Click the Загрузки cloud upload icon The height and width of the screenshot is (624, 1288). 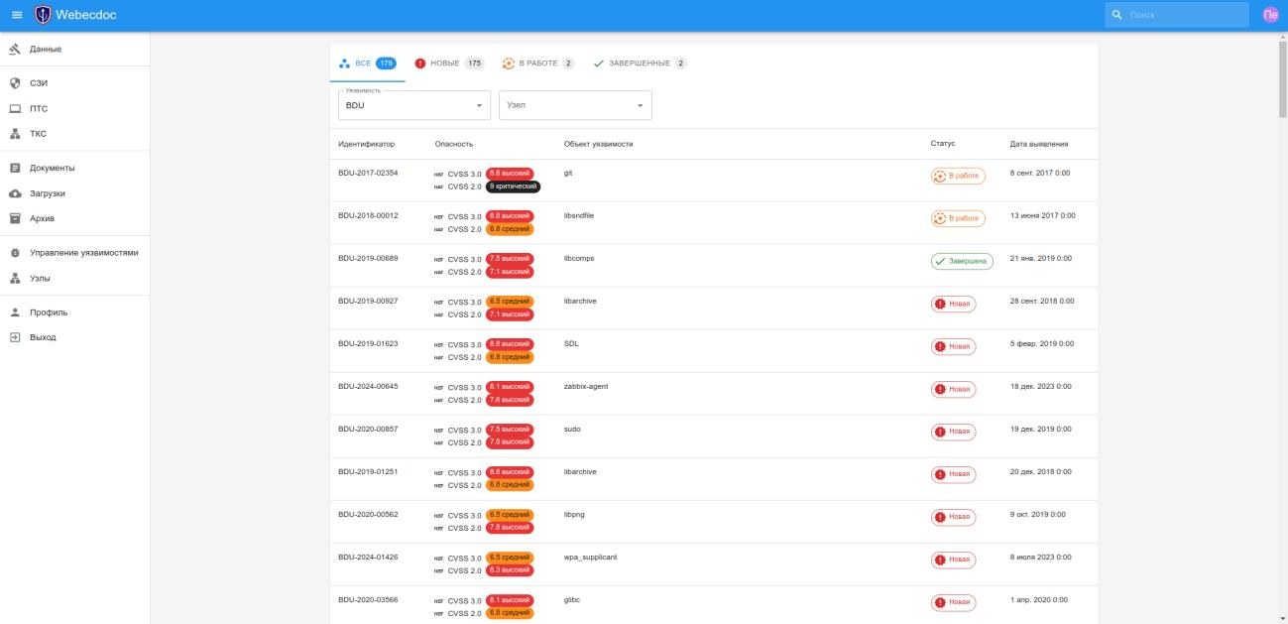click(x=15, y=193)
